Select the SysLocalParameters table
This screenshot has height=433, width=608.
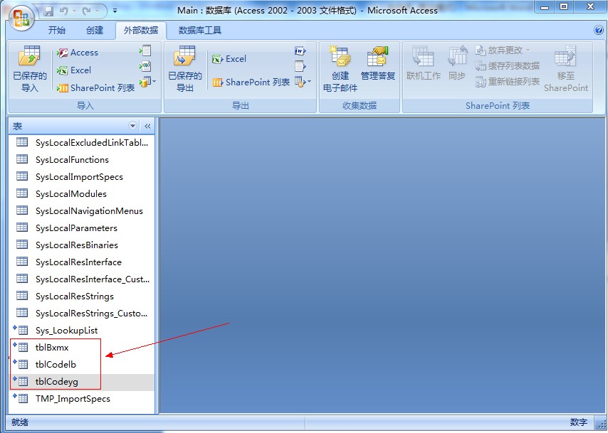[x=82, y=228]
